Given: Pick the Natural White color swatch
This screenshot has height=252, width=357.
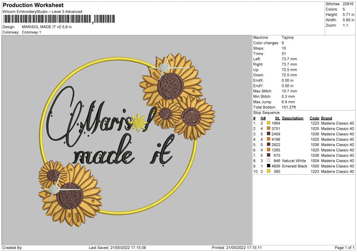Looking at the screenshot, I should click(x=270, y=160).
